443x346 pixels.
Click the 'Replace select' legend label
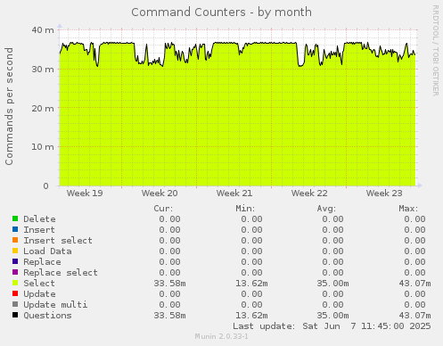click(61, 273)
